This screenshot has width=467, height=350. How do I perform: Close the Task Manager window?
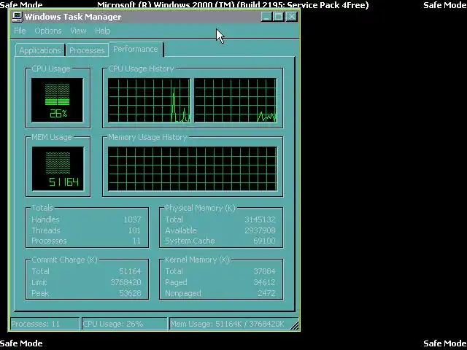(x=292, y=17)
